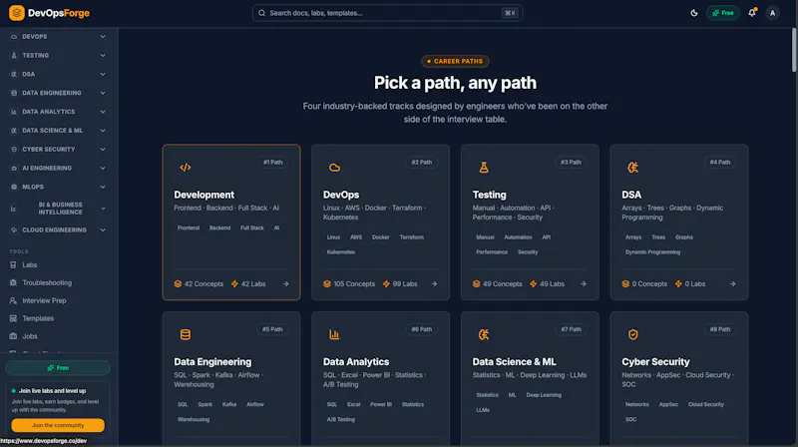The width and height of the screenshot is (798, 447).
Task: Toggle dark mode moon icon
Action: pyautogui.click(x=693, y=13)
